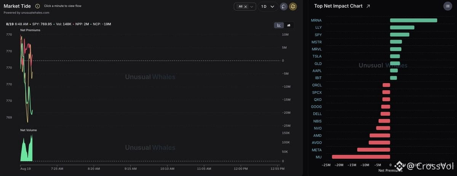Click the yellow alert bell icon
The image size is (457, 176).
293,6
